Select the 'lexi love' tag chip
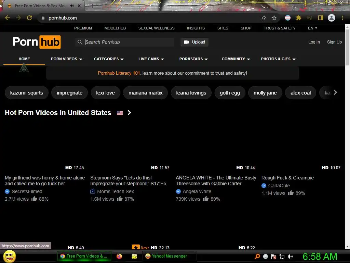This screenshot has width=350, height=263. 105,93
